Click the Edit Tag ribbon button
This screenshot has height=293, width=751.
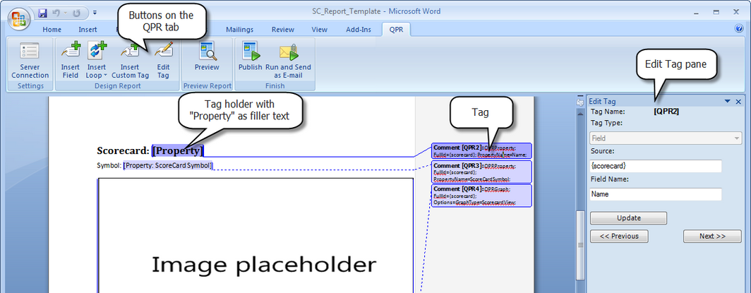[x=163, y=60]
